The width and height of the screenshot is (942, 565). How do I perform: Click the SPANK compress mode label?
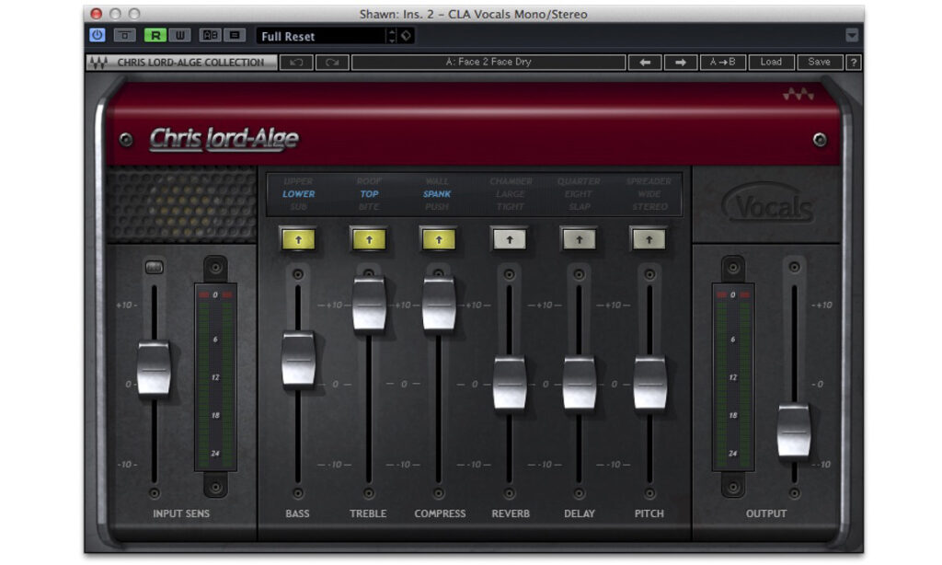437,193
